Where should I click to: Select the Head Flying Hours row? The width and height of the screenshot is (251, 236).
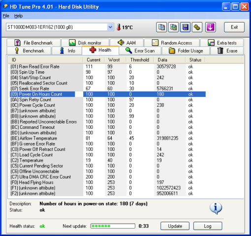tap(108, 182)
